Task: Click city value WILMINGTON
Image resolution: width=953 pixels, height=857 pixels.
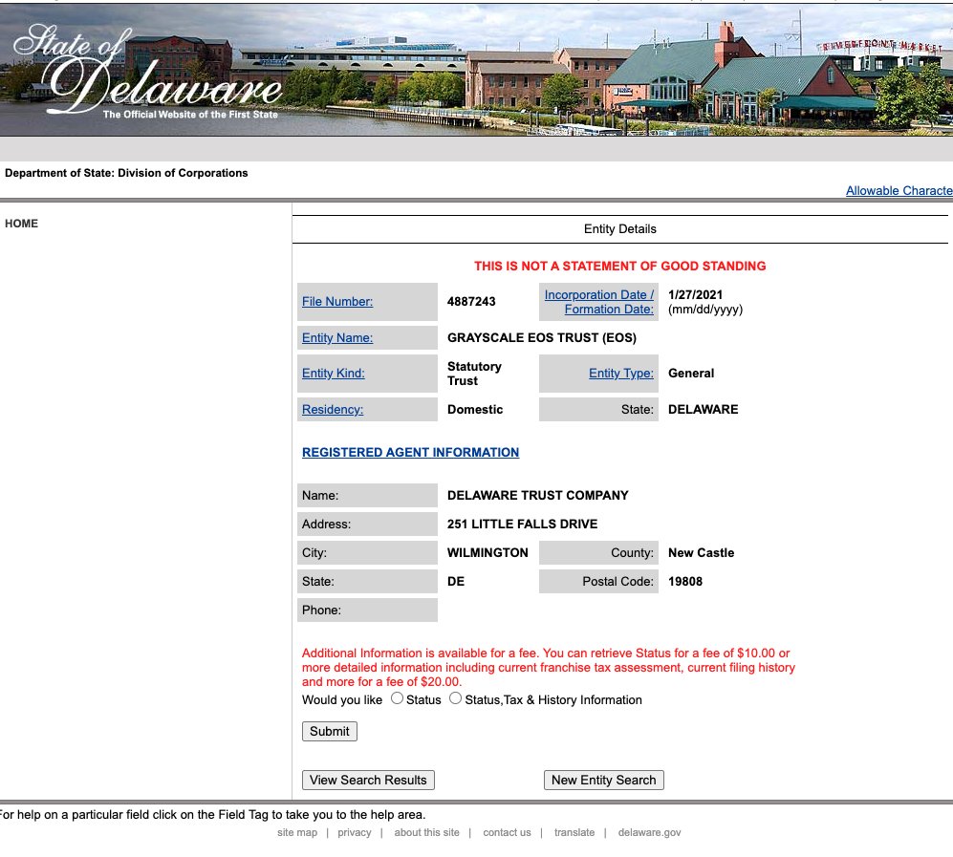Action: click(487, 553)
